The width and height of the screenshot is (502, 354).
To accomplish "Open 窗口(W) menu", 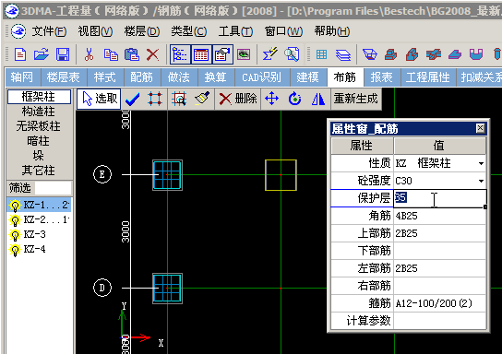I will pyautogui.click(x=283, y=31).
